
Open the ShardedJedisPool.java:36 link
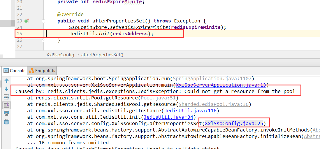click(x=213, y=104)
